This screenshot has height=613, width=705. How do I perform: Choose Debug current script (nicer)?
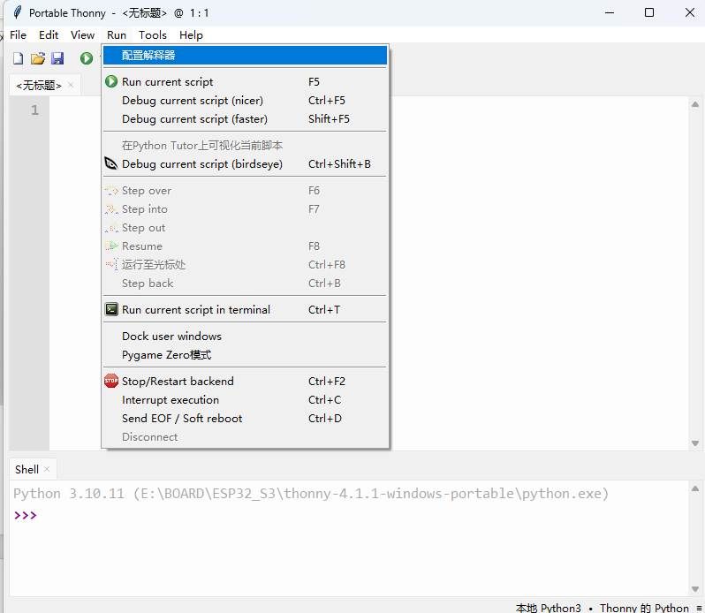coord(245,100)
